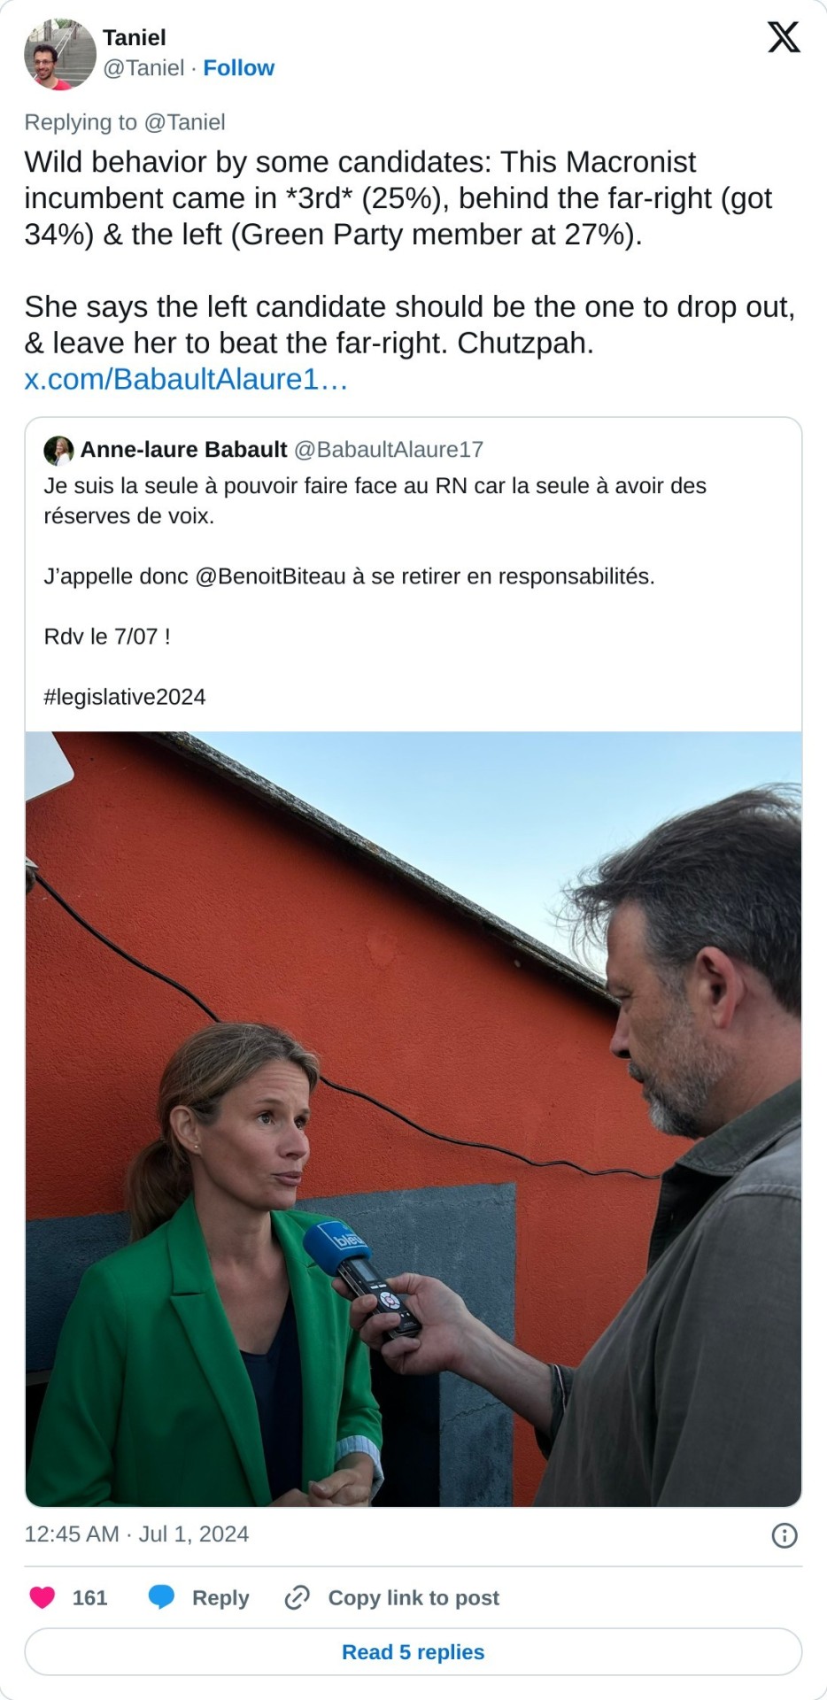Open the x.com/BabaultAlaure1… link
This screenshot has width=827, height=1700.
click(x=186, y=379)
